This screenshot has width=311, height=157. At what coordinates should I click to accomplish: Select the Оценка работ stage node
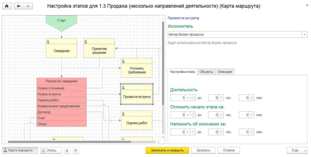click(x=137, y=123)
